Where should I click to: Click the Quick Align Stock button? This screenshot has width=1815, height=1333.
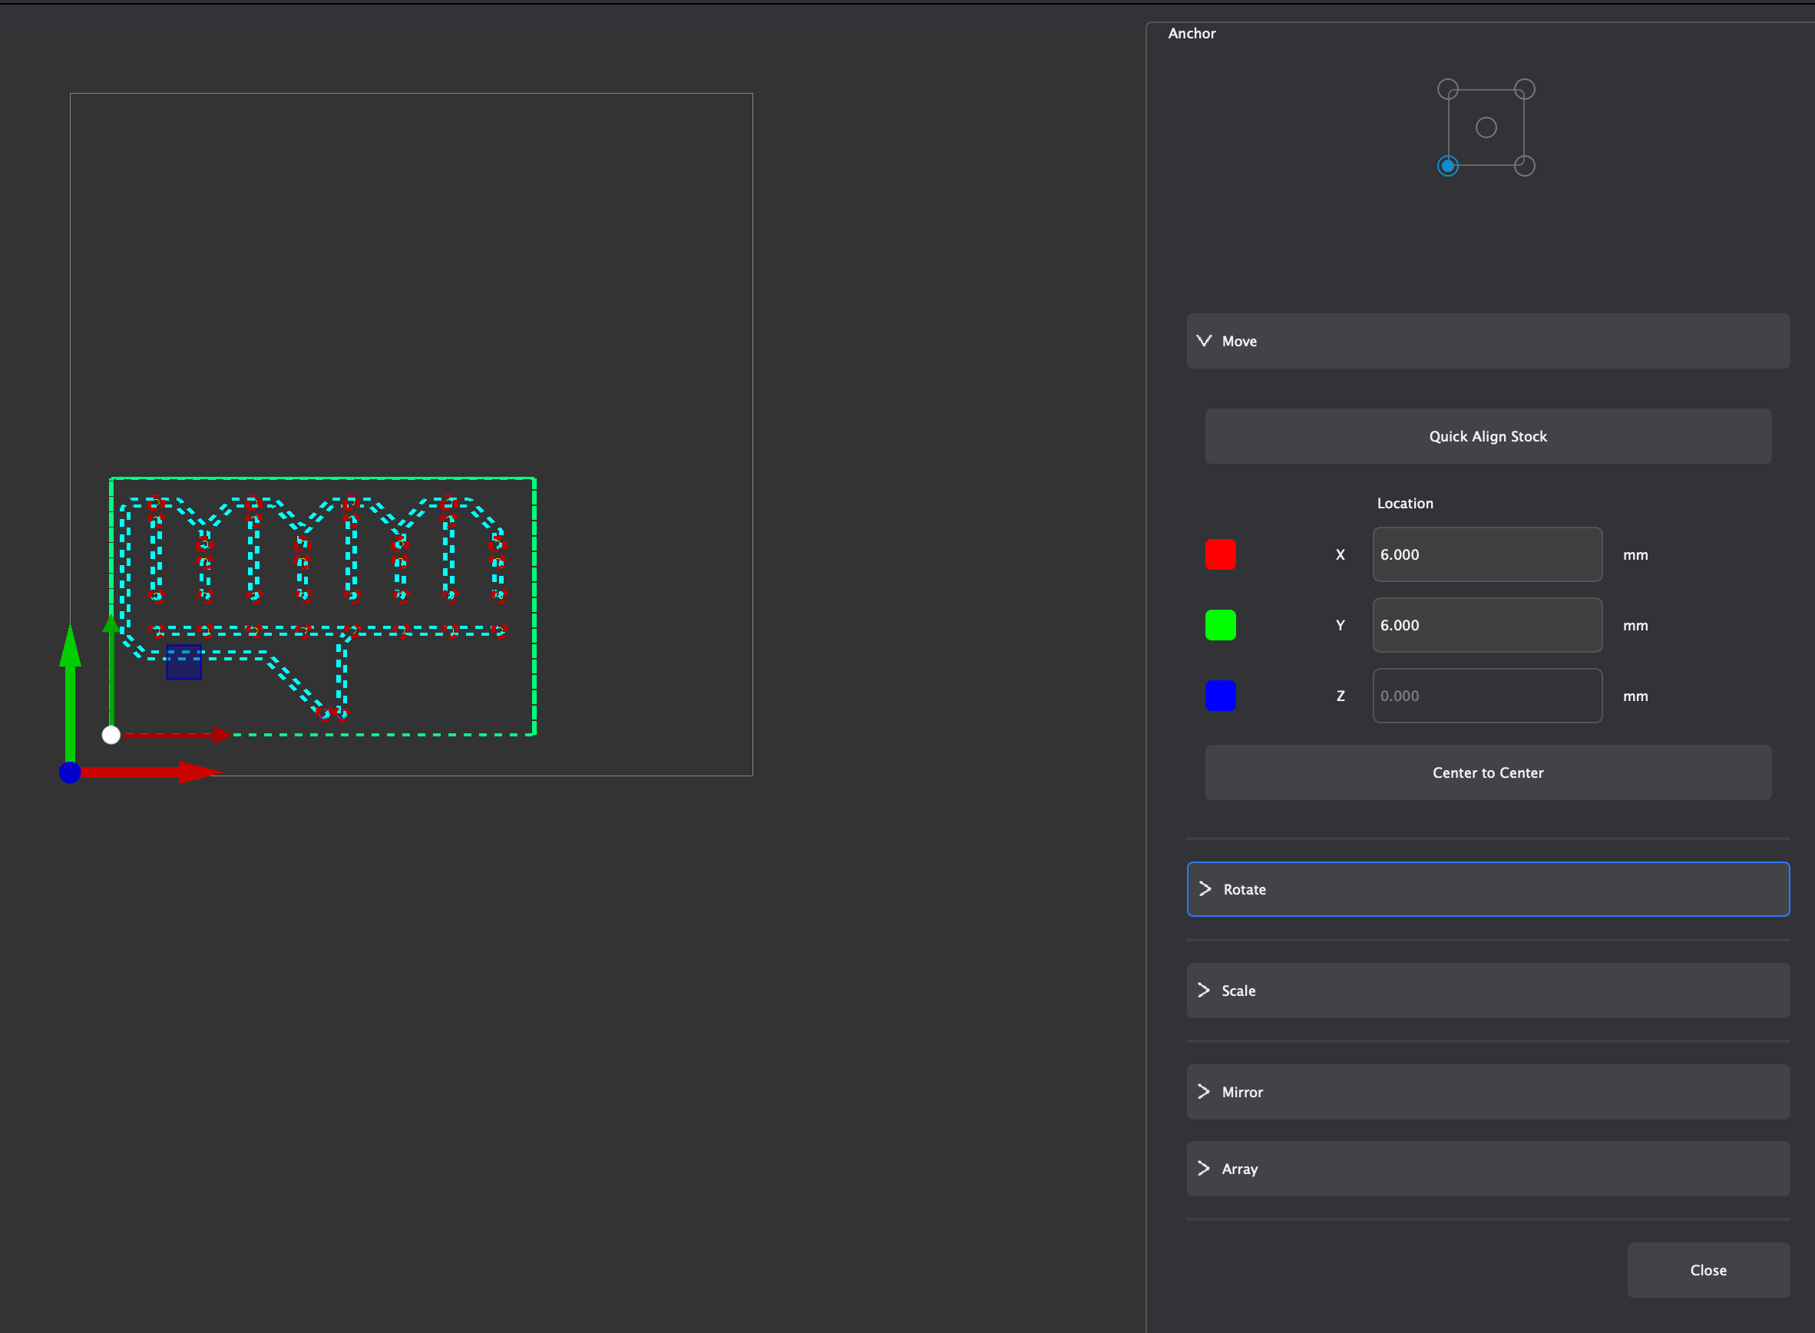click(1486, 435)
